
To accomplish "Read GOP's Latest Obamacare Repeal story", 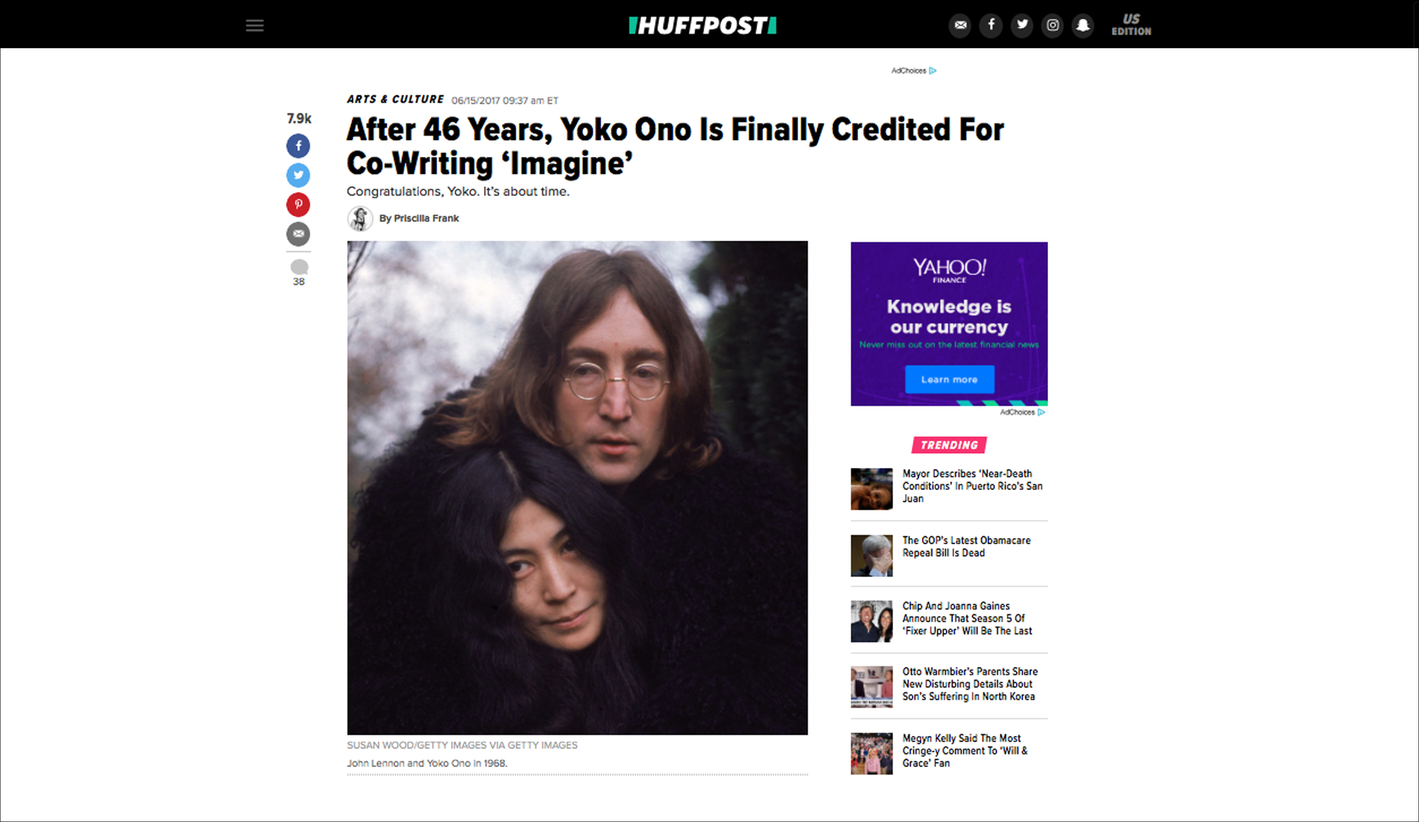I will [x=966, y=546].
